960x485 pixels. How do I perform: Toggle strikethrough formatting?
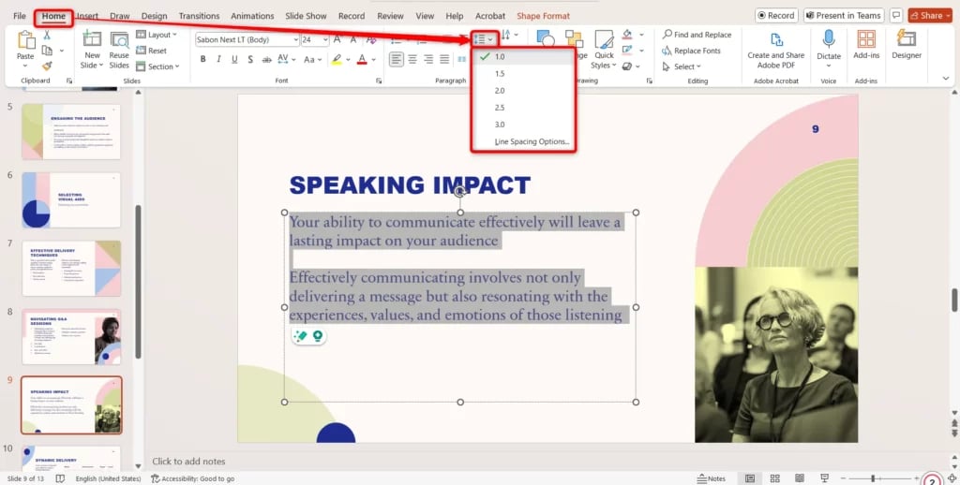266,59
